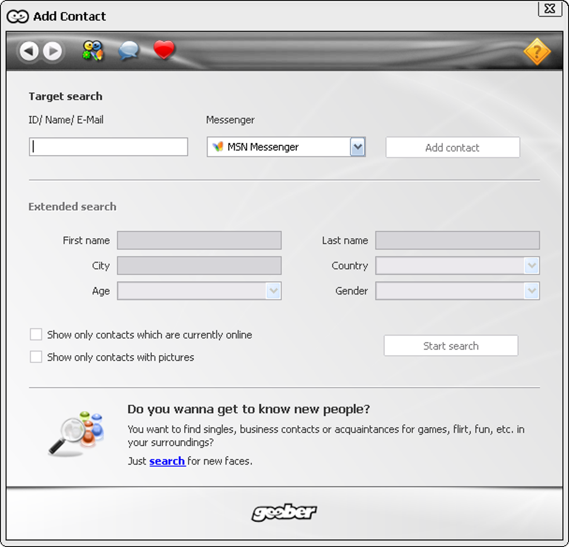The height and width of the screenshot is (547, 569).
Task: Click the Add Contact title bar icon
Action: pyautogui.click(x=18, y=16)
